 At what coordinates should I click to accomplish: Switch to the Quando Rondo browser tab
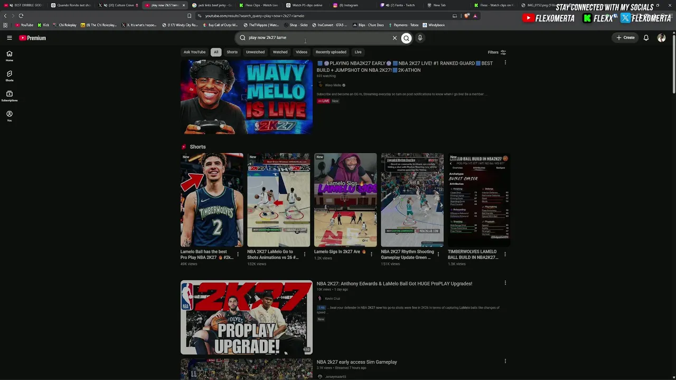click(71, 5)
